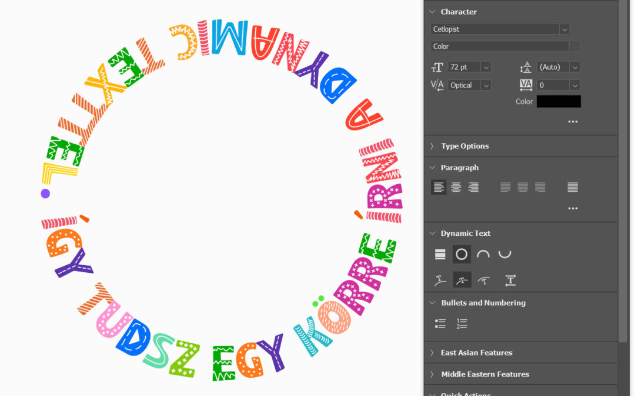Select the arch-up text path shape

[x=484, y=254]
